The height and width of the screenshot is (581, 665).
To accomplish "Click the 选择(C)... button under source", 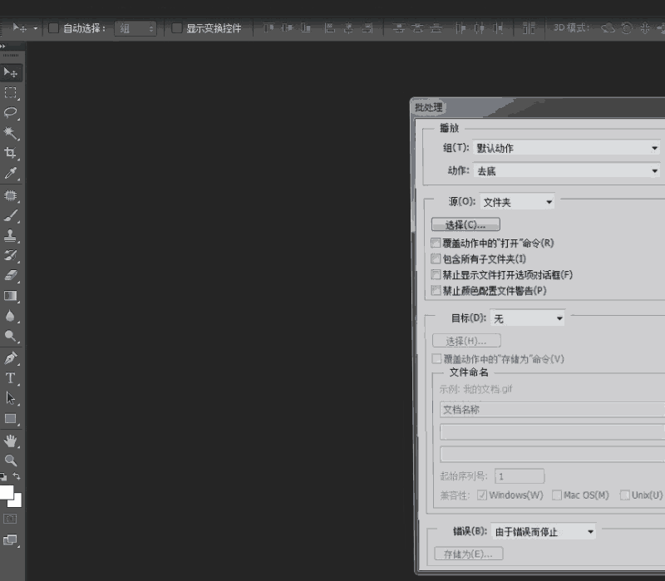I will (x=465, y=225).
